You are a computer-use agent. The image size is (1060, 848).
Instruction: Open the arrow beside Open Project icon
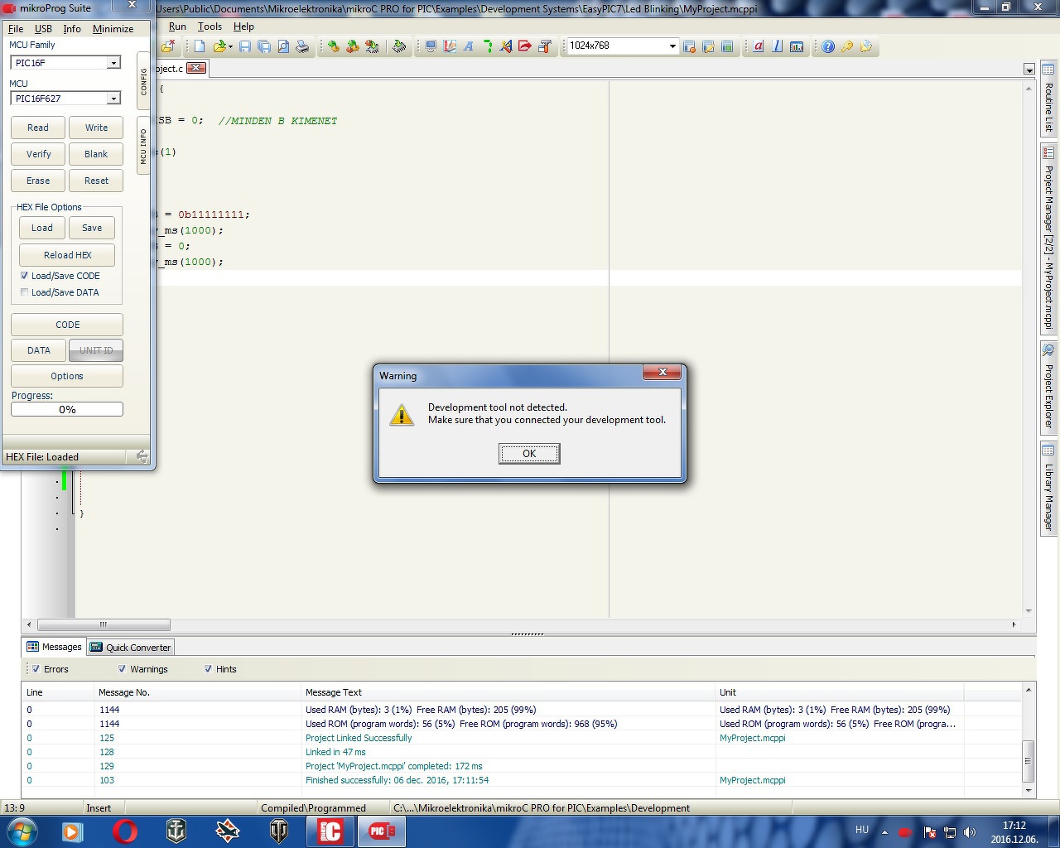tap(230, 47)
